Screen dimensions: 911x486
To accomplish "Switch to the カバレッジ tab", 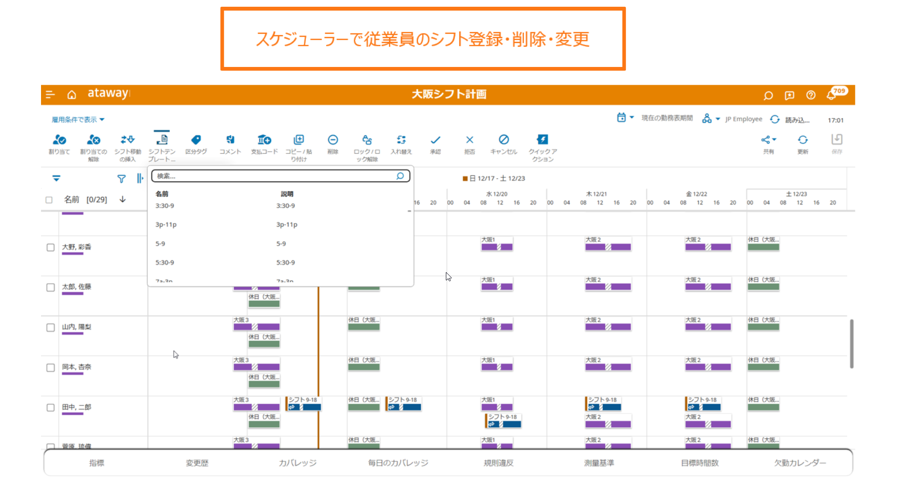I will (x=297, y=463).
